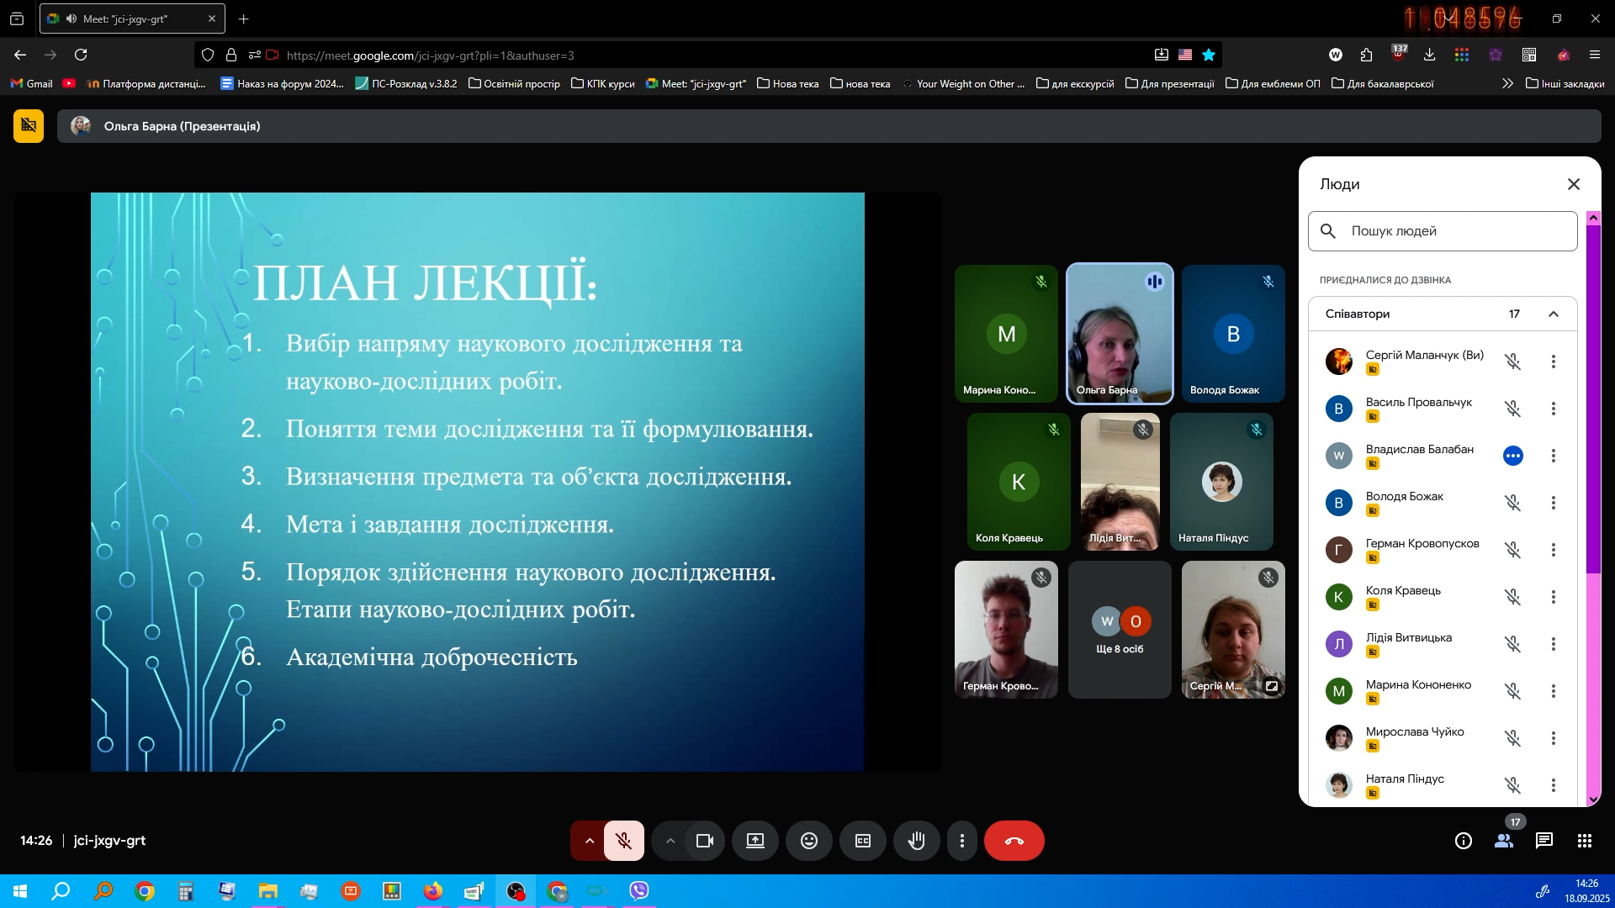Click the present screen icon
The height and width of the screenshot is (908, 1615).
tap(755, 841)
